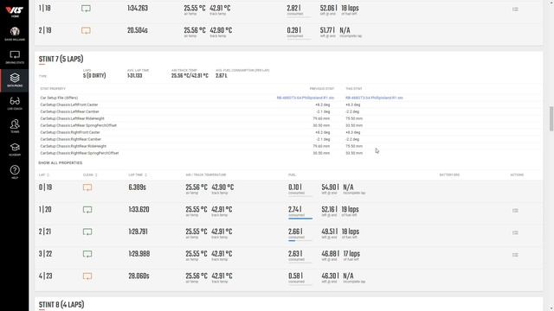Select the 1:34.263 lap time

[x=138, y=8]
